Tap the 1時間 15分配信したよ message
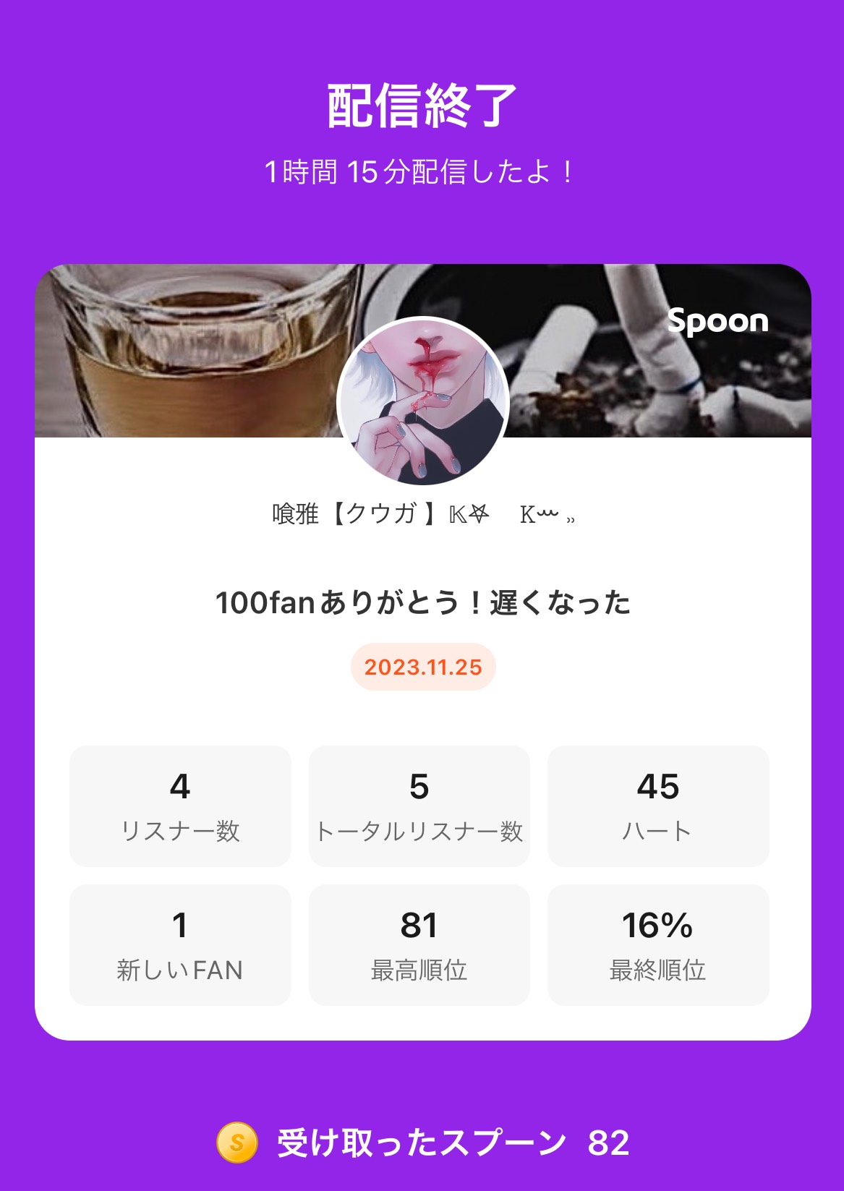Screen dimensions: 844x1191 click(x=421, y=172)
